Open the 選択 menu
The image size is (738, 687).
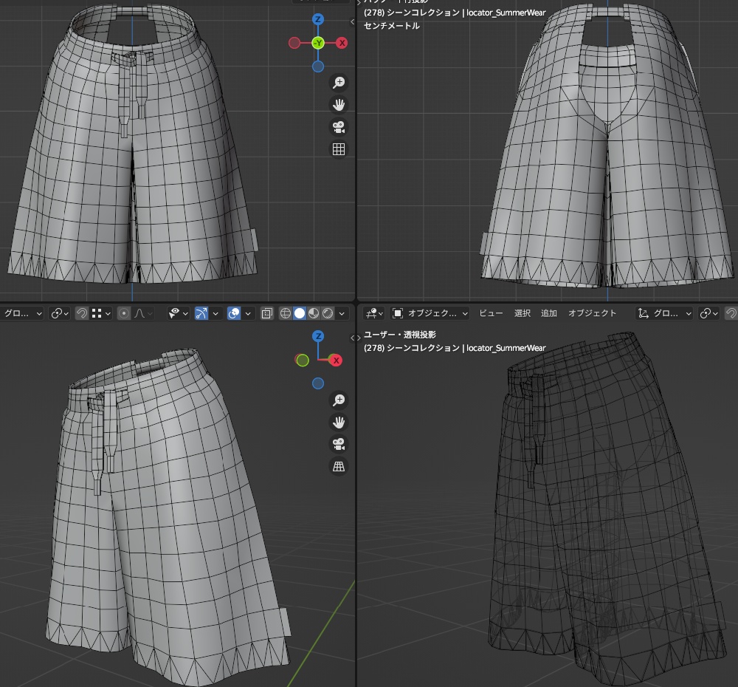click(x=523, y=313)
